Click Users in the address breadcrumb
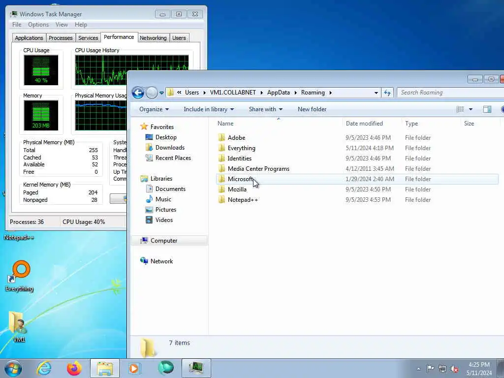Screen dimensions: 504x378 pyautogui.click(x=192, y=93)
